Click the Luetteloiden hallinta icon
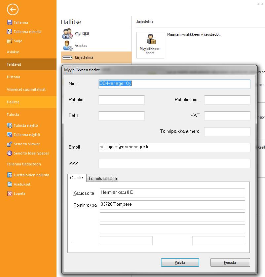This screenshot has height=277, width=265. tap(10, 175)
